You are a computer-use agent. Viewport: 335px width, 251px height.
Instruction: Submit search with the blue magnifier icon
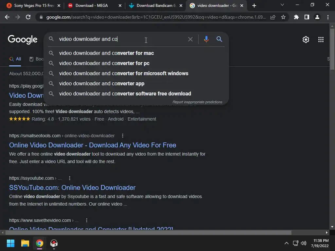click(x=219, y=39)
